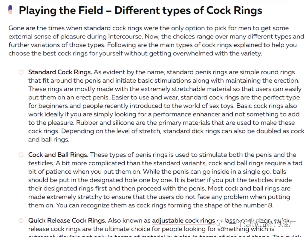Viewport: 306px width, 237px height.
Task: Select the bold Quick Release Cock Rings title
Action: pos(67,220)
